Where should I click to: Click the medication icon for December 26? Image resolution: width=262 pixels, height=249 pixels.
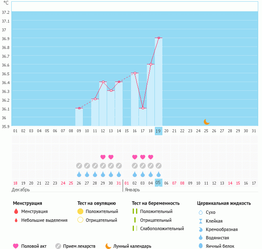pyautogui.click(x=79, y=166)
